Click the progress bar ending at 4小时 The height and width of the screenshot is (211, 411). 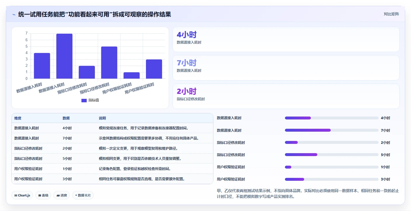(332, 118)
